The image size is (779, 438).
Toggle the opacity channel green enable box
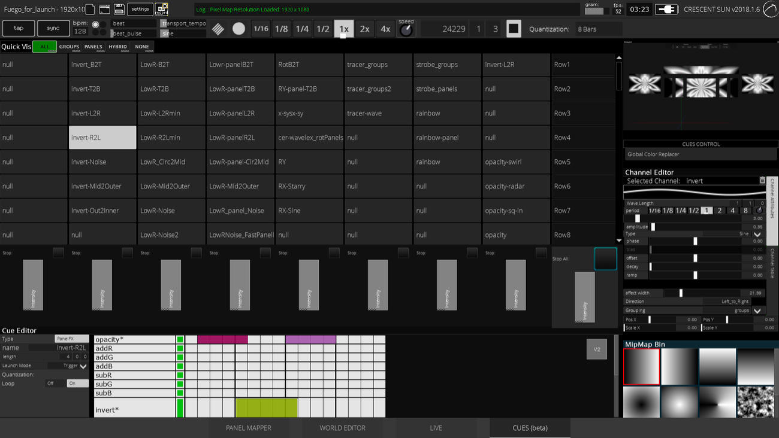point(180,339)
